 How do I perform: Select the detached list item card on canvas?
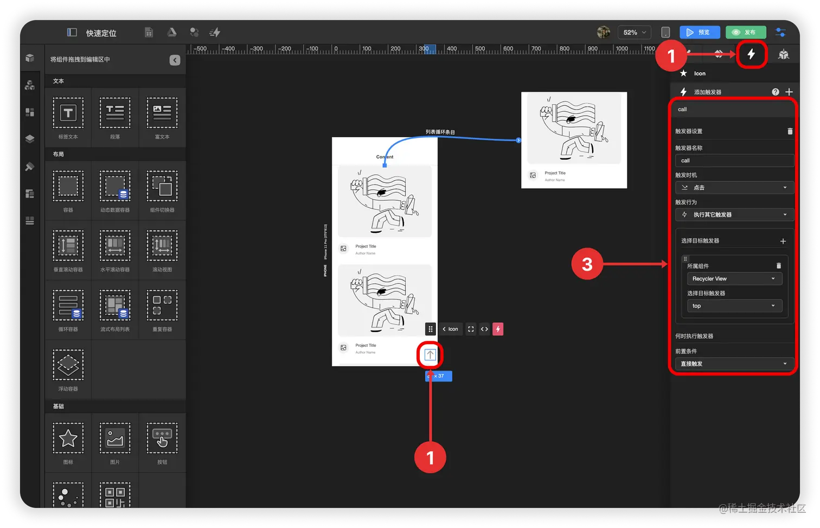[574, 140]
